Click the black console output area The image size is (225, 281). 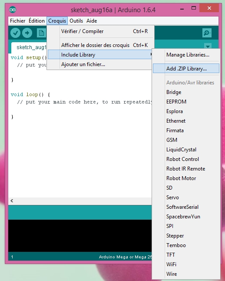[x=80, y=236]
